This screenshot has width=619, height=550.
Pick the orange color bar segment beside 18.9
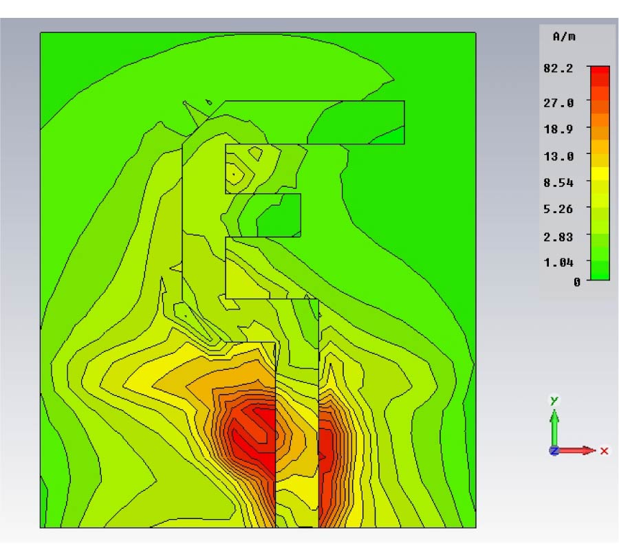[599, 128]
